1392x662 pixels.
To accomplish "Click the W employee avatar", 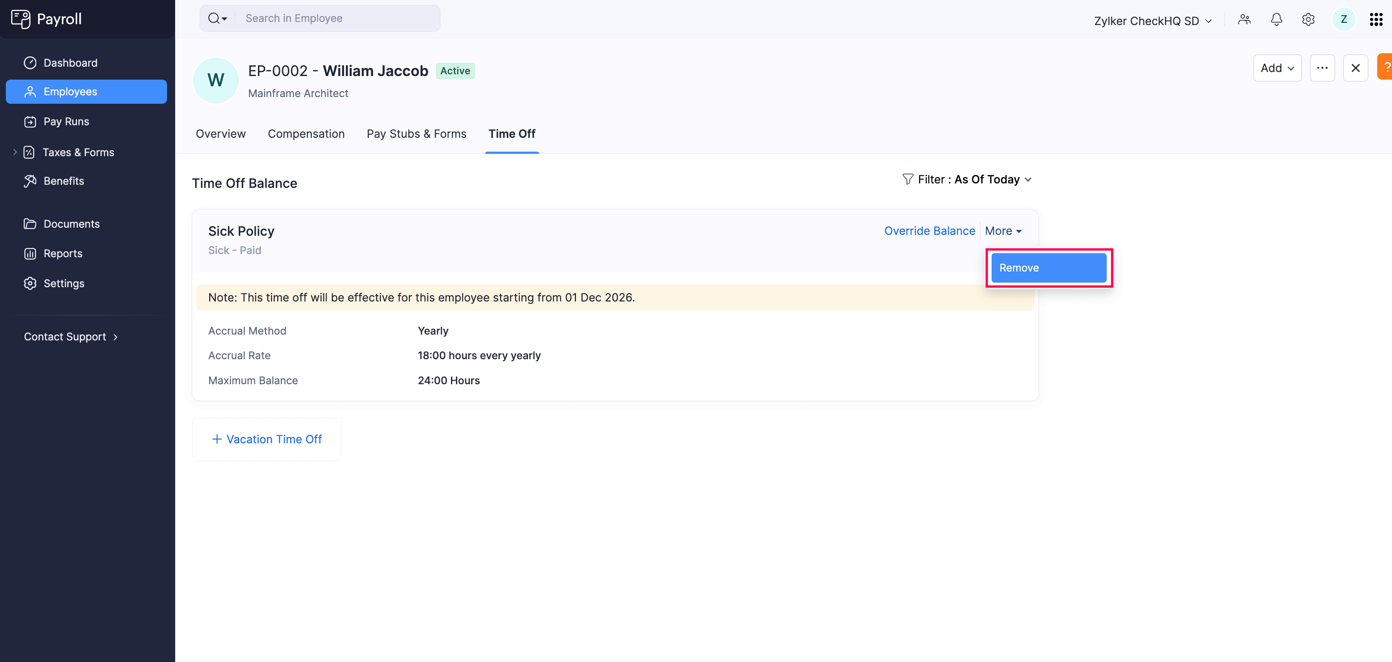I will pyautogui.click(x=215, y=81).
